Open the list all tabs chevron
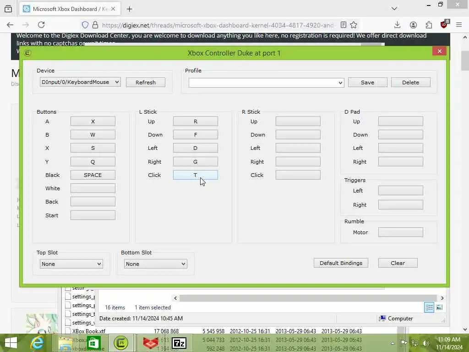Viewport: 469px width, 352px height. [394, 9]
